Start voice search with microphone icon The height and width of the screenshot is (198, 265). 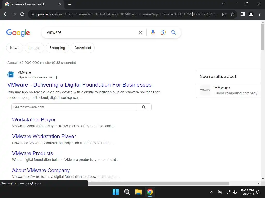[153, 32]
